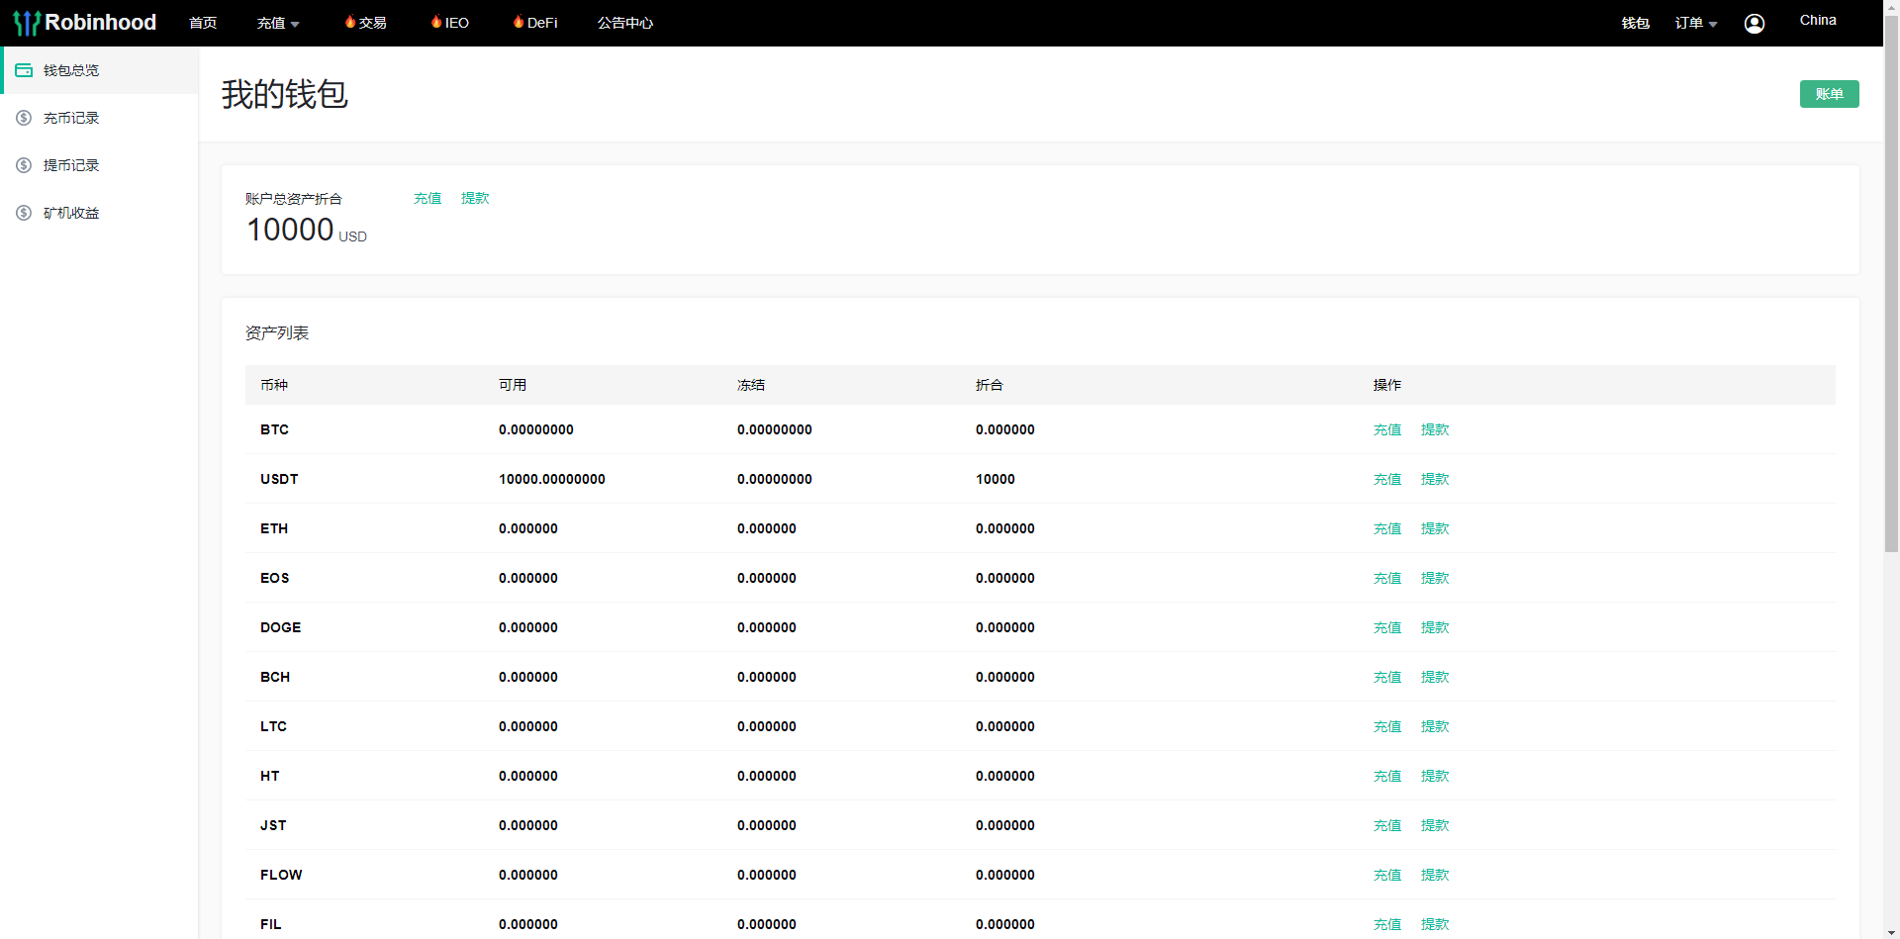Click the deposit records coin icon
1900x939 pixels.
pos(24,118)
